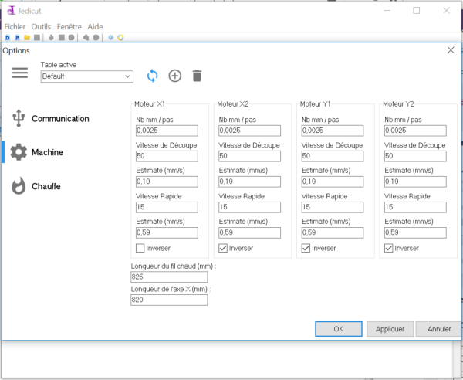
Task: Open the Chauffe flame icon section
Action: click(x=19, y=186)
